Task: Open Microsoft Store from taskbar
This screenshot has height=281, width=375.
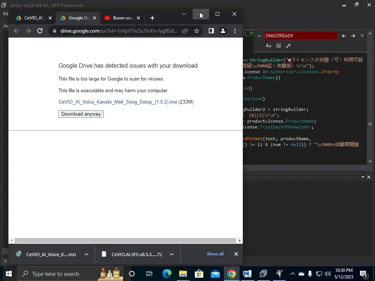Action: point(199,274)
